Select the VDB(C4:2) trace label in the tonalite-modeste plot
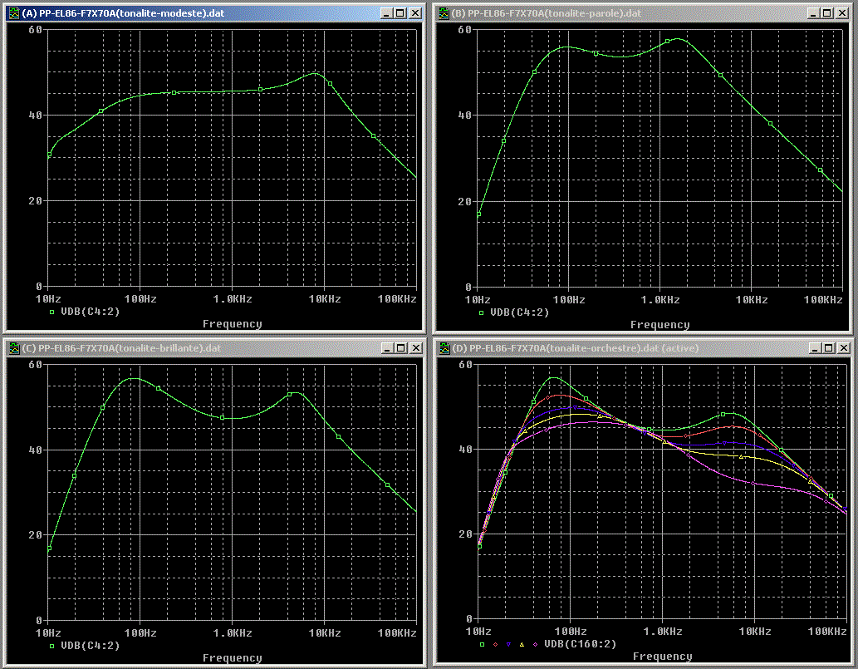This screenshot has height=669, width=858. tap(91, 312)
